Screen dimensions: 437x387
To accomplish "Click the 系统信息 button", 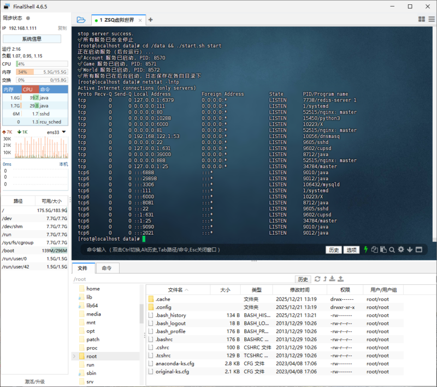I will (32, 39).
